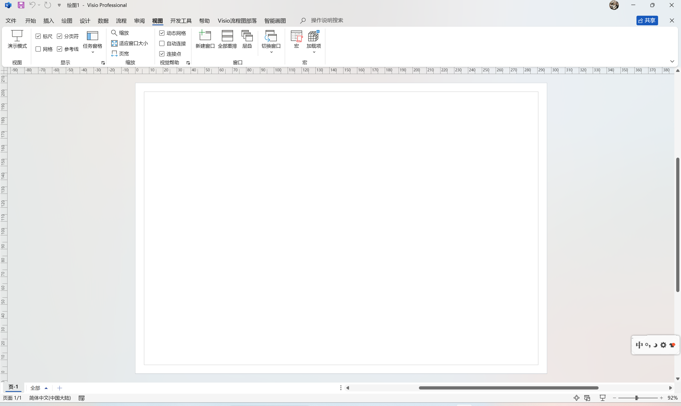Click the macro recording icon in status bar
The height and width of the screenshot is (406, 681).
click(82, 398)
